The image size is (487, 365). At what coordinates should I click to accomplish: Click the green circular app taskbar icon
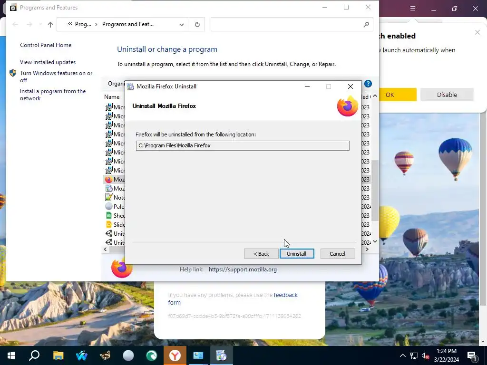click(x=152, y=355)
